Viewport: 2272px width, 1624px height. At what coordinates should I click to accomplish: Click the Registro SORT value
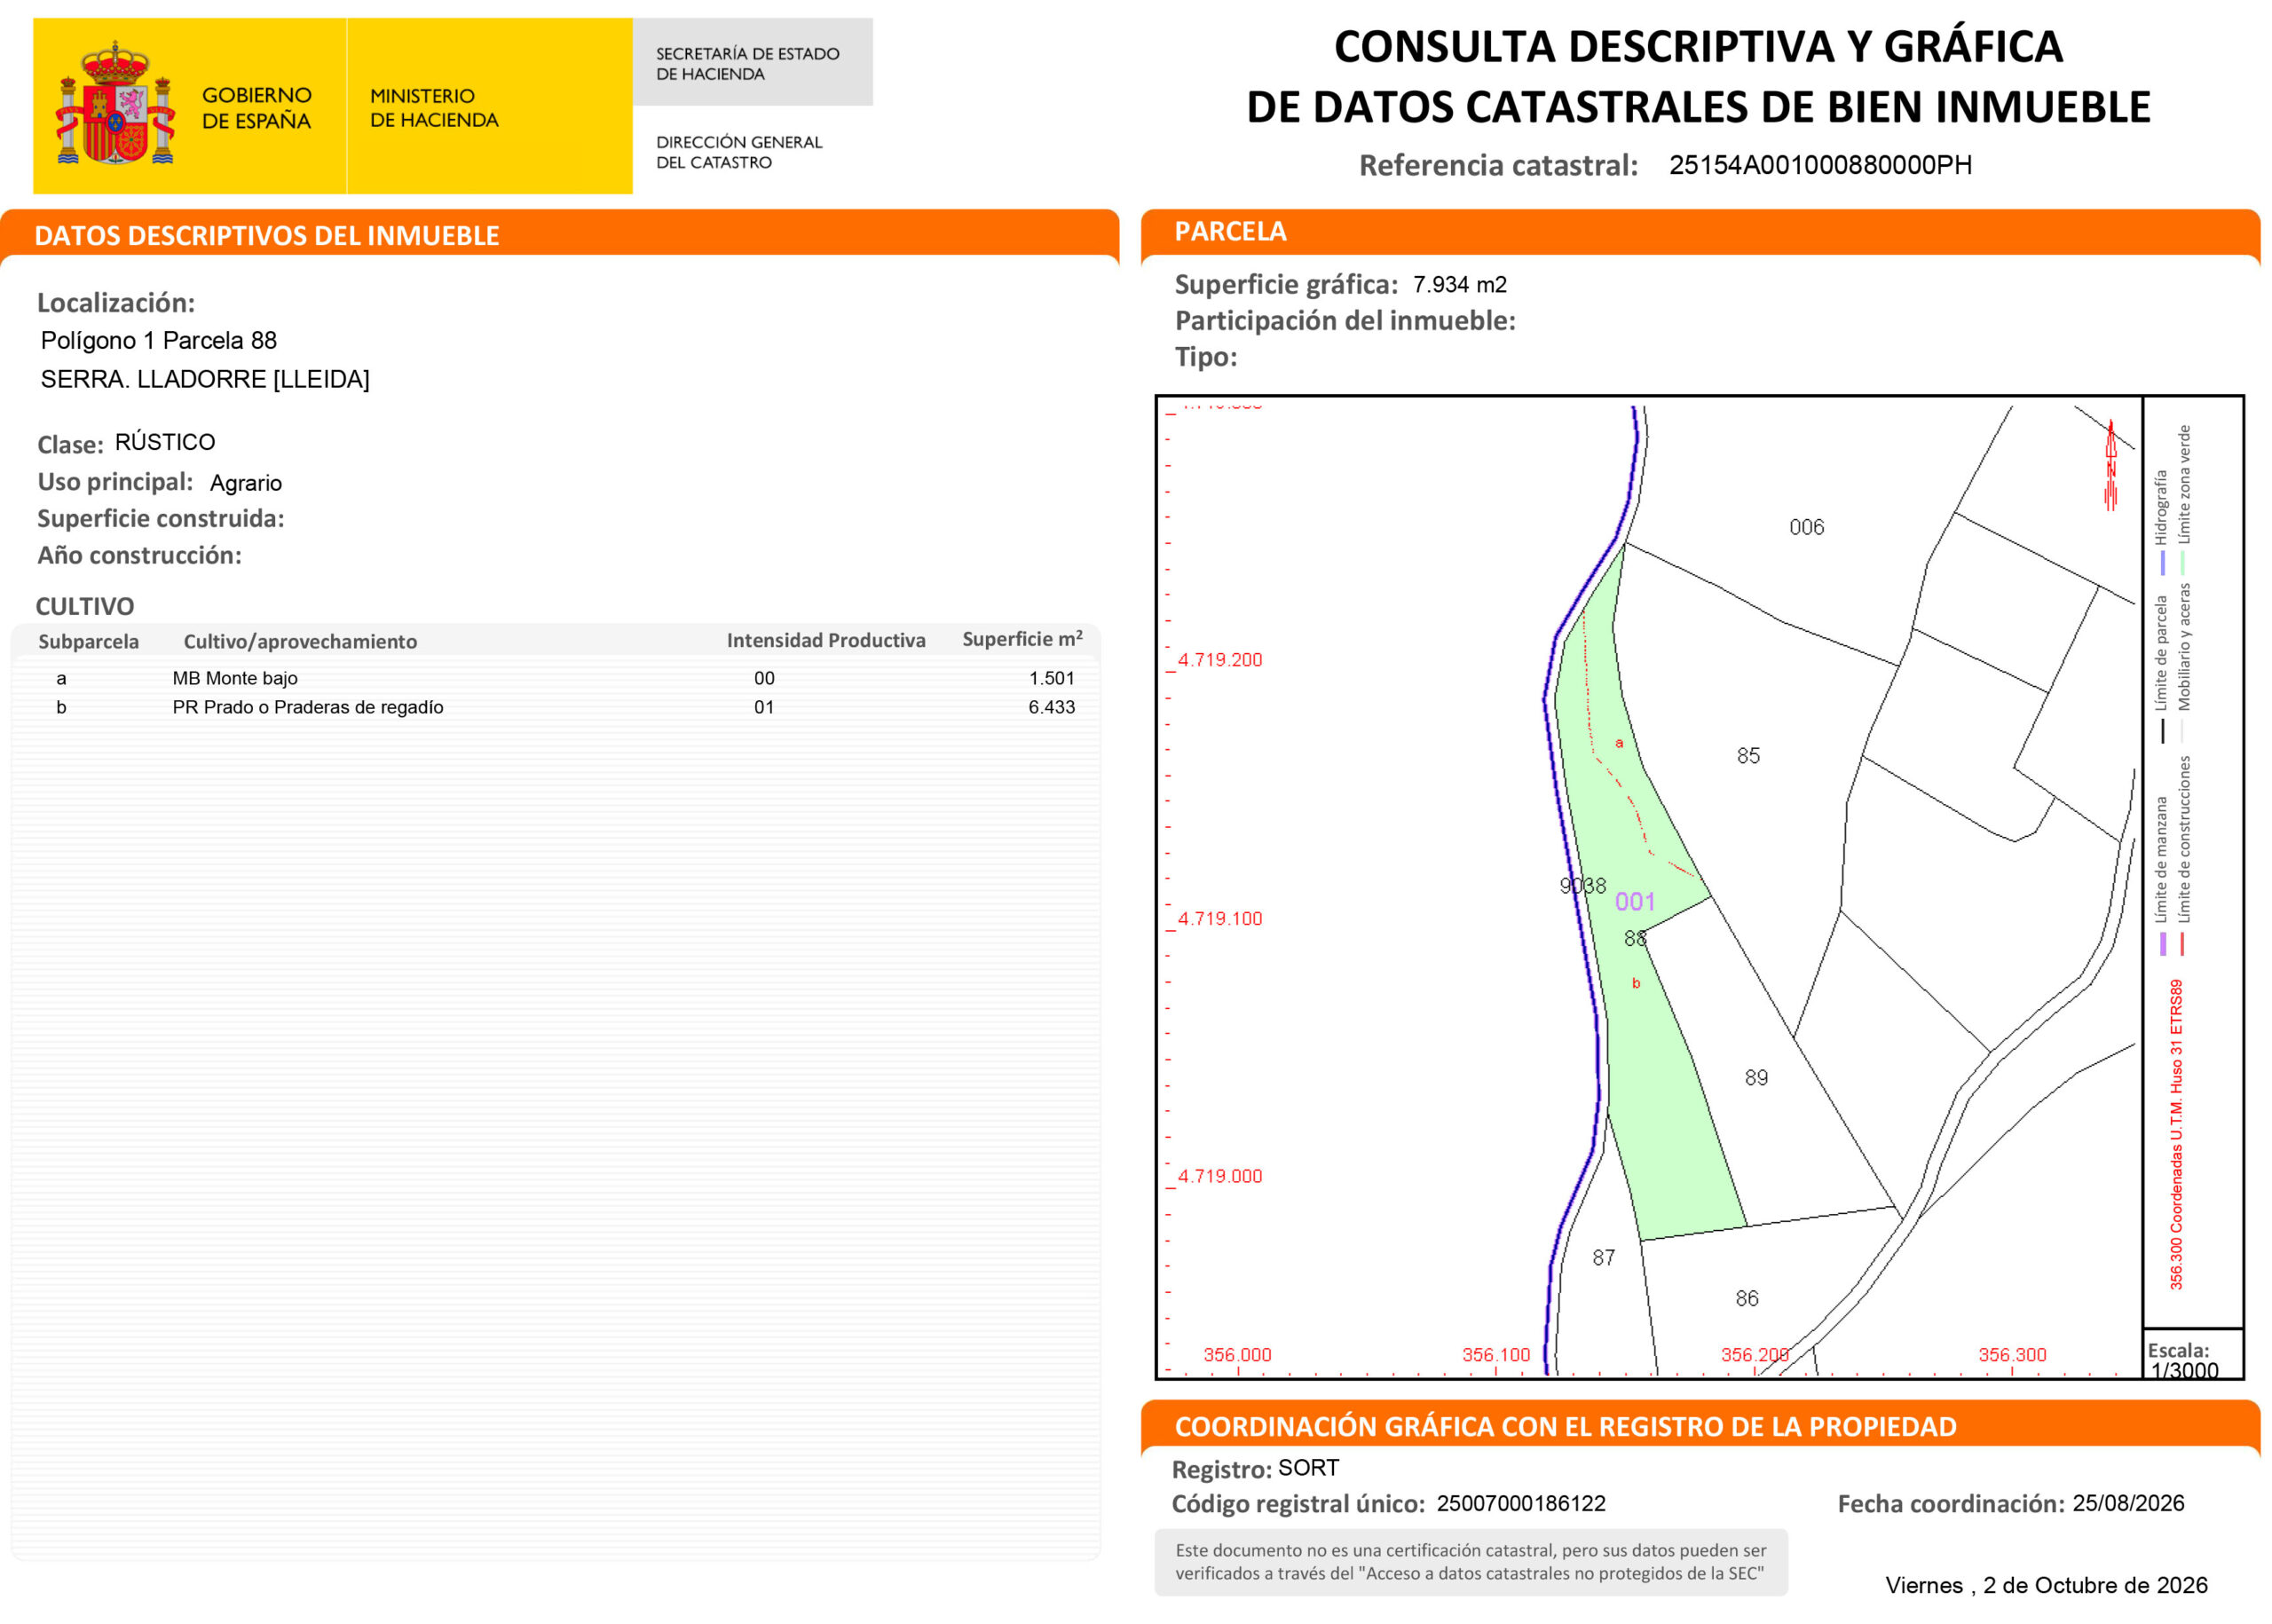[x=1308, y=1468]
